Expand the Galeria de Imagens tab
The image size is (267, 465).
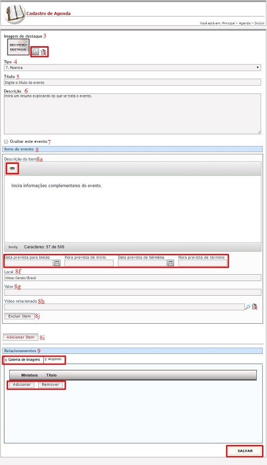(24, 360)
